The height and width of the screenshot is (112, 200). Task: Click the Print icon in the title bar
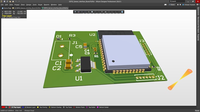7,1
